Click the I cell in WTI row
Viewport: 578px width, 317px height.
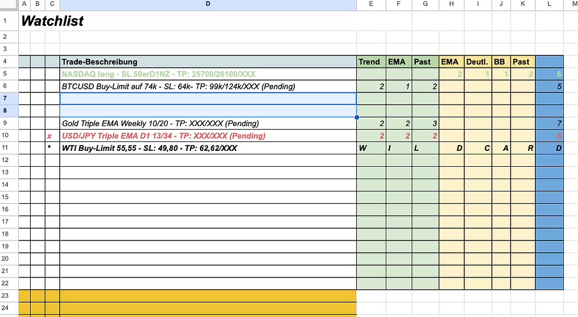tap(399, 148)
